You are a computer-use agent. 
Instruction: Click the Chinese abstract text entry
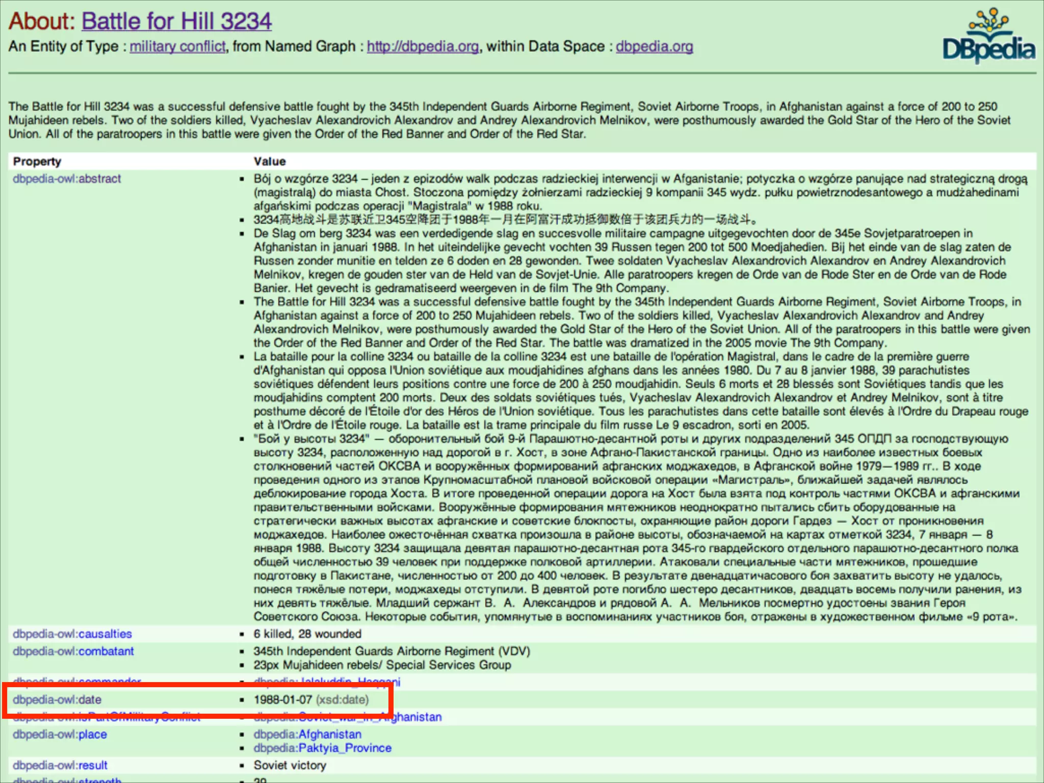(x=505, y=220)
